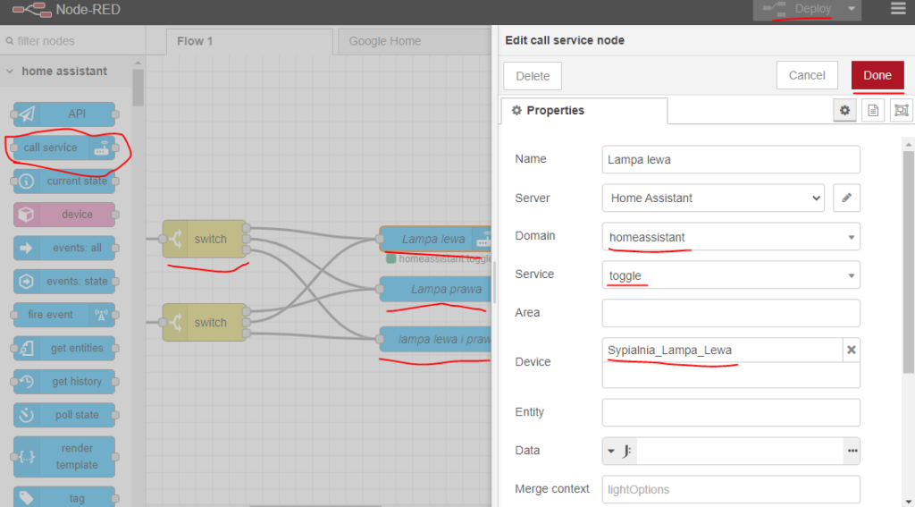Open the hamburger main menu
Screen dimensions: 915x507
click(898, 10)
